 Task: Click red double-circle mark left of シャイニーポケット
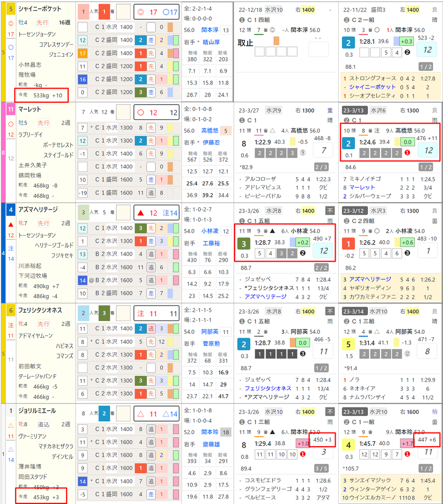[x=10, y=23]
